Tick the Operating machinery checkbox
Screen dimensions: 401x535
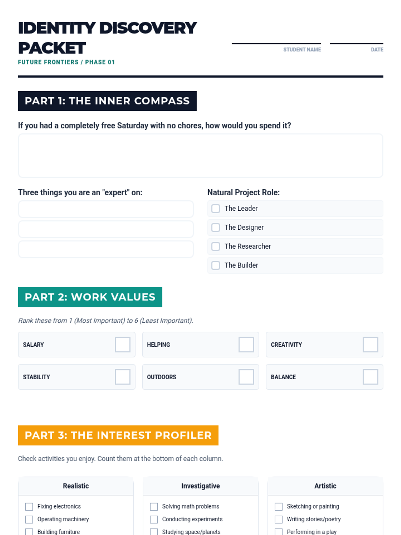(x=29, y=519)
